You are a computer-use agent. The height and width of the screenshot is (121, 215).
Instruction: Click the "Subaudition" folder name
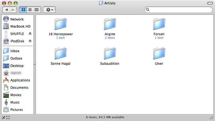[x=110, y=64]
